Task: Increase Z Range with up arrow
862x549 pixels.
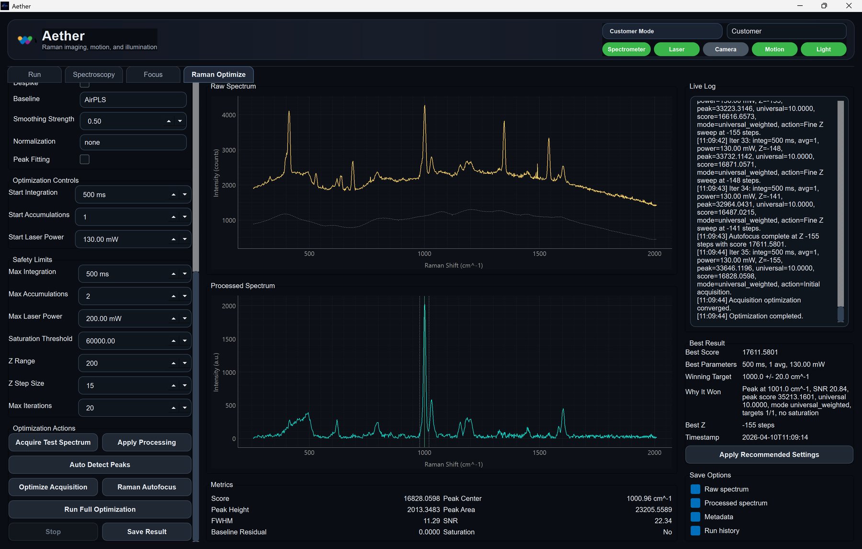Action: (173, 363)
